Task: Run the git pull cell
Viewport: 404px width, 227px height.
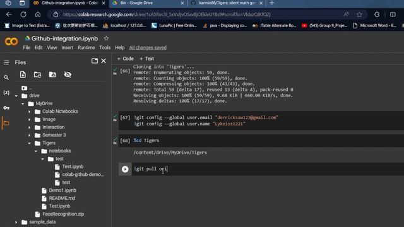Action: (x=125, y=169)
